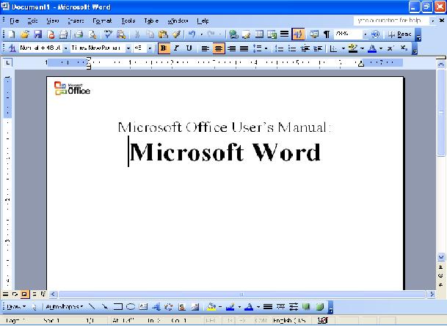Viewport: 447px width, 326px height.
Task: Open Microsoft Word Help icon
Action: (x=376, y=34)
